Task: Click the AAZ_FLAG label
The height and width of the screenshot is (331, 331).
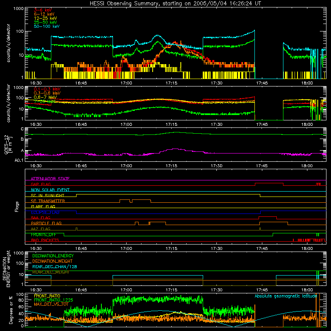Action: 41,229
